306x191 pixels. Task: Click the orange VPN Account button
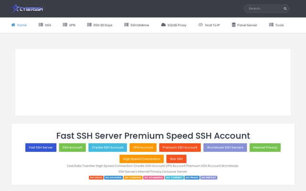143,148
